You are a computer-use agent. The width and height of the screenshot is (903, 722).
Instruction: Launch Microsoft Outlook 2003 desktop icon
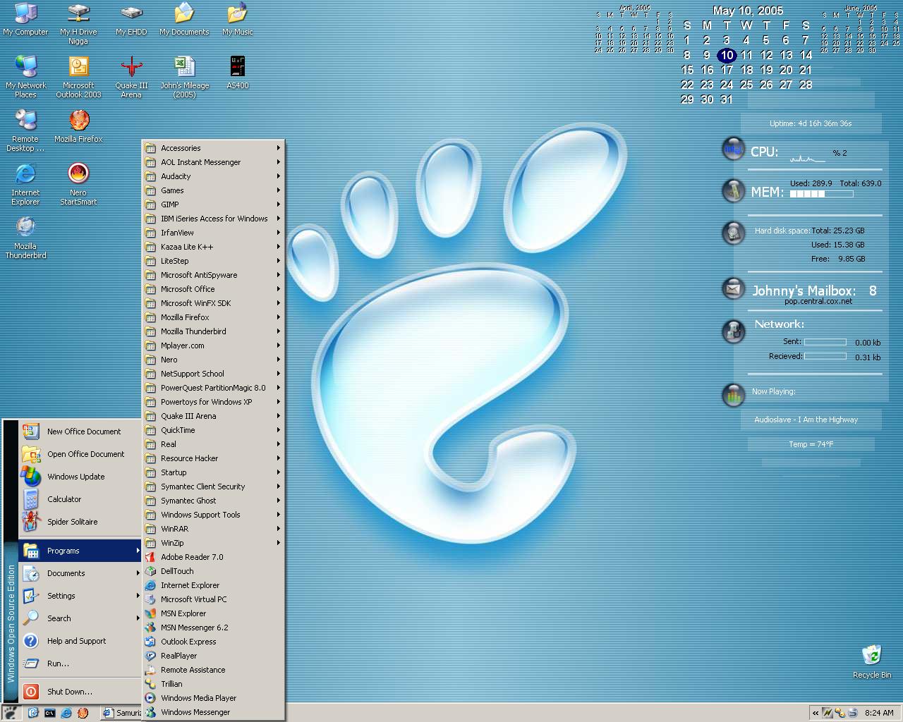tap(78, 76)
